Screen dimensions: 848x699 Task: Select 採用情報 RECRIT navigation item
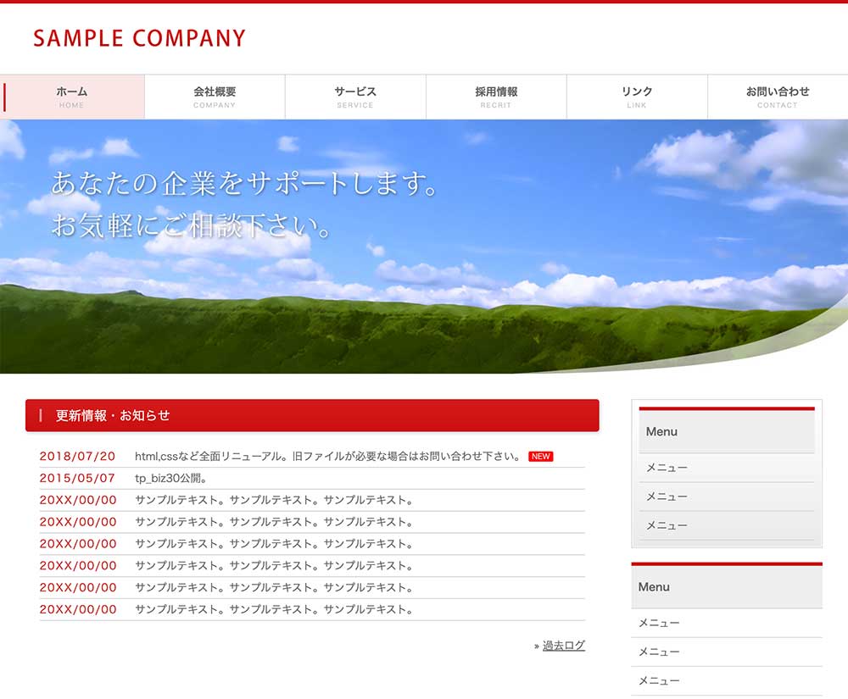click(x=496, y=97)
